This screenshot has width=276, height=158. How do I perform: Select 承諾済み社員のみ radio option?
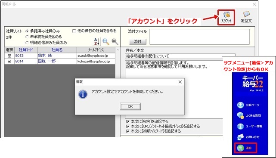[x=27, y=31]
